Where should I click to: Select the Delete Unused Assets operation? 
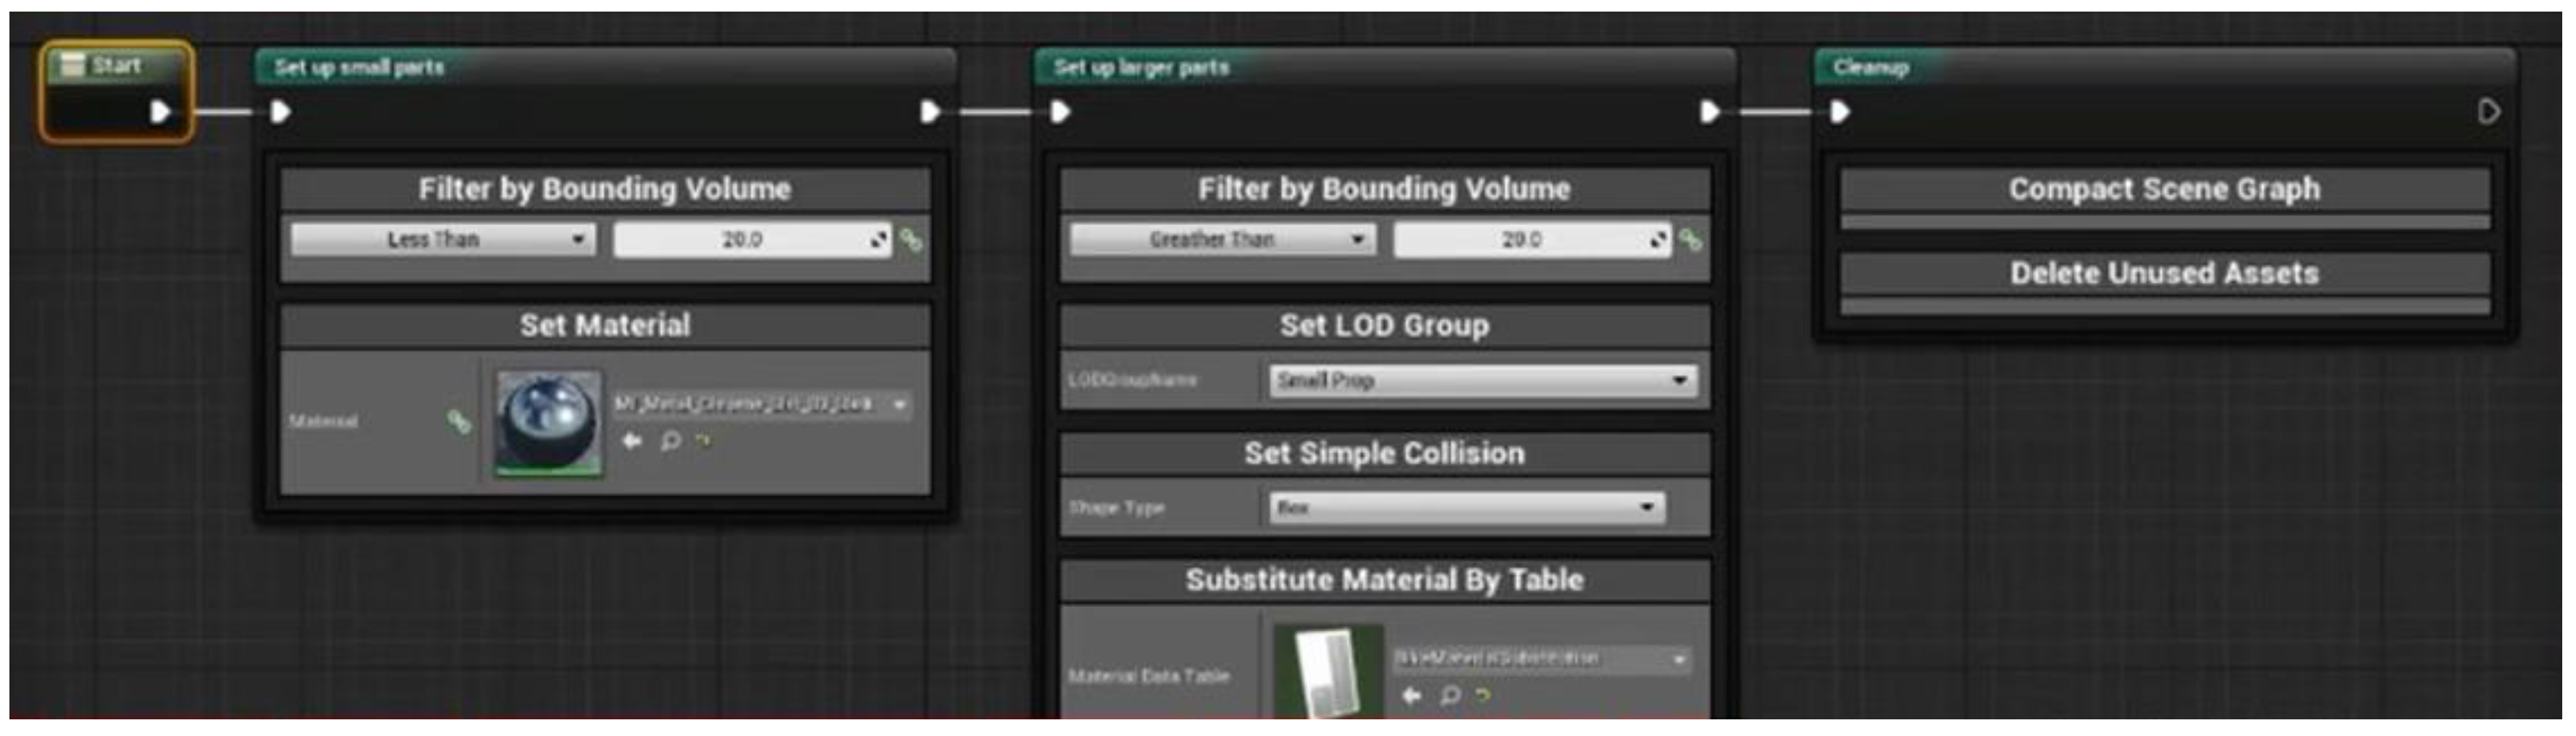(2165, 273)
